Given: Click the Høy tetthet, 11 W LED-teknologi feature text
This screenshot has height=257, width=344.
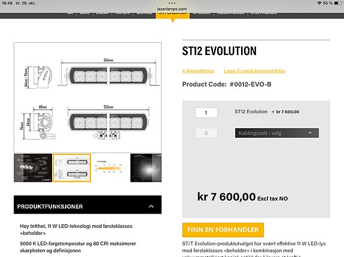Looking at the screenshot, I should [x=76, y=230].
